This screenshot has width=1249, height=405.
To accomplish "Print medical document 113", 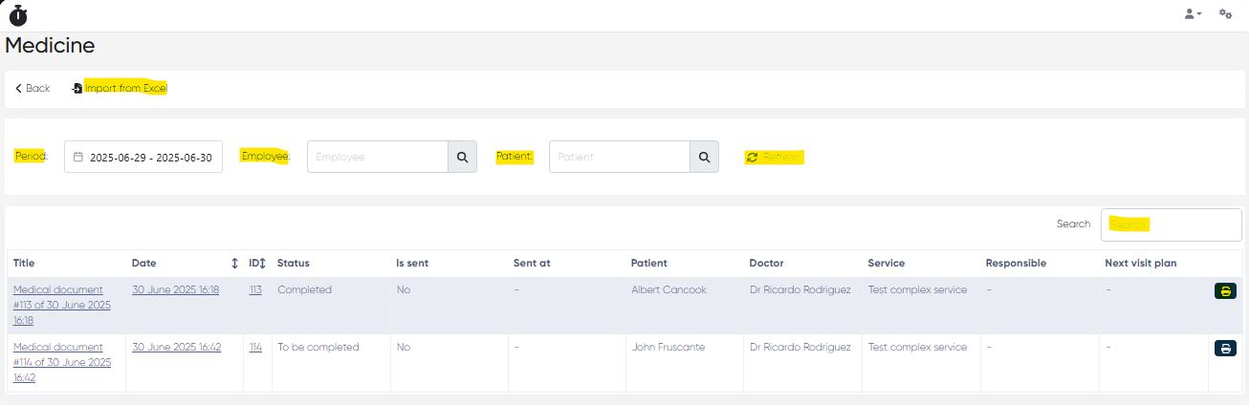I will click(1225, 291).
